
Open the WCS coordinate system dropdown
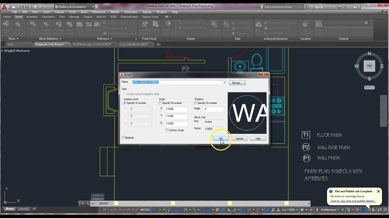tap(369, 88)
